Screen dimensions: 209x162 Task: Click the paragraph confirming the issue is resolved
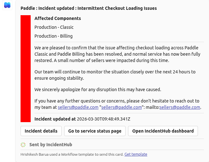pyautogui.click(x=117, y=54)
